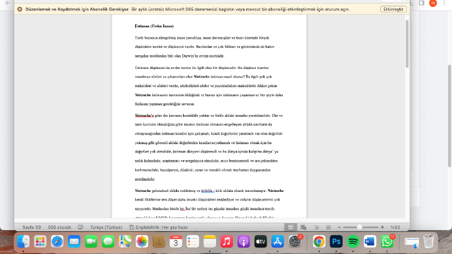Open System Settings from the dock
Screen dimensions: 452x254
coord(295,241)
